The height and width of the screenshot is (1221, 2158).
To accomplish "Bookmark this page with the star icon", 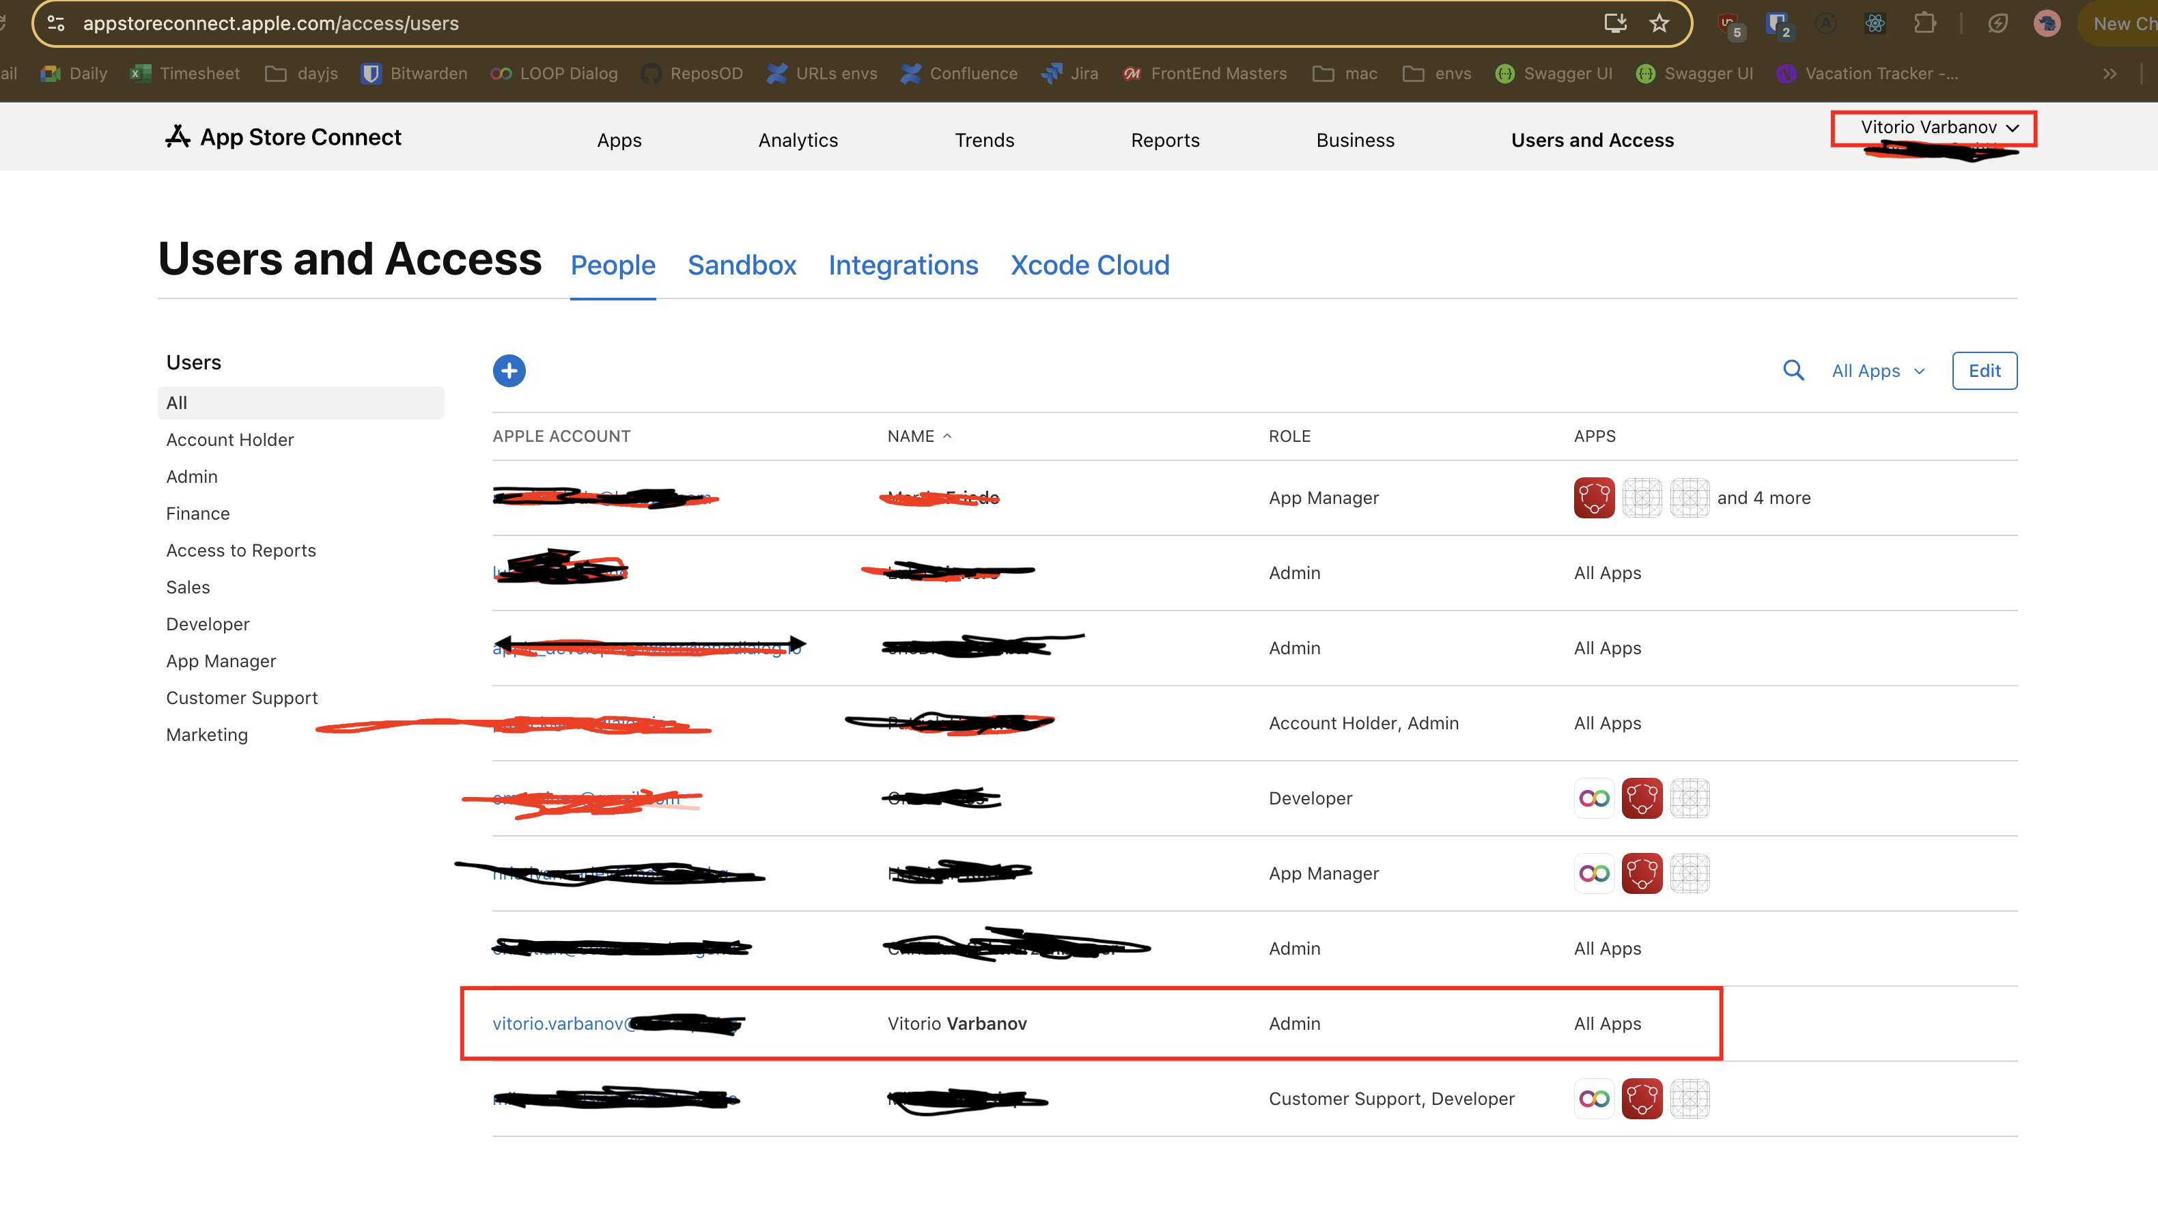I will (1659, 23).
